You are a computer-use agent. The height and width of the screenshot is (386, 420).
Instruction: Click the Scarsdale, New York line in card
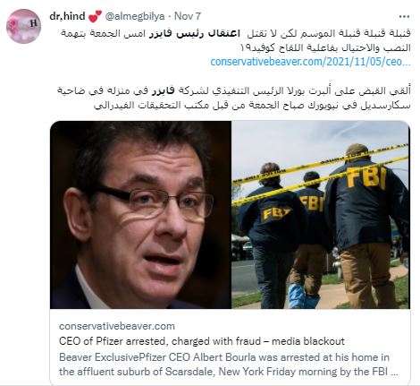point(229,372)
